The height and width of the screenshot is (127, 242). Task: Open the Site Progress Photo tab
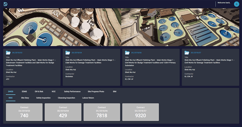(x=96, y=92)
